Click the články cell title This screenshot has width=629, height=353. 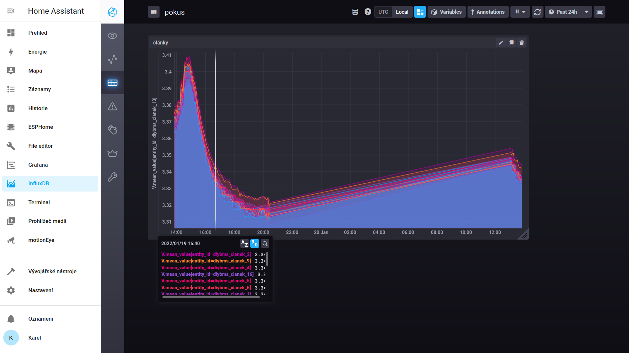161,43
